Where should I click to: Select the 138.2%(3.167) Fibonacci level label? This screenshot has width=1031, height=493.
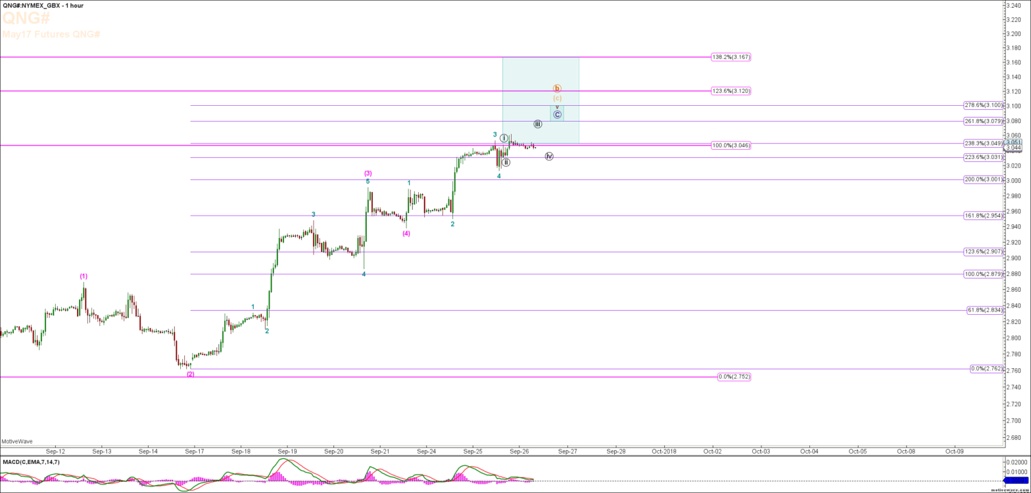point(731,57)
